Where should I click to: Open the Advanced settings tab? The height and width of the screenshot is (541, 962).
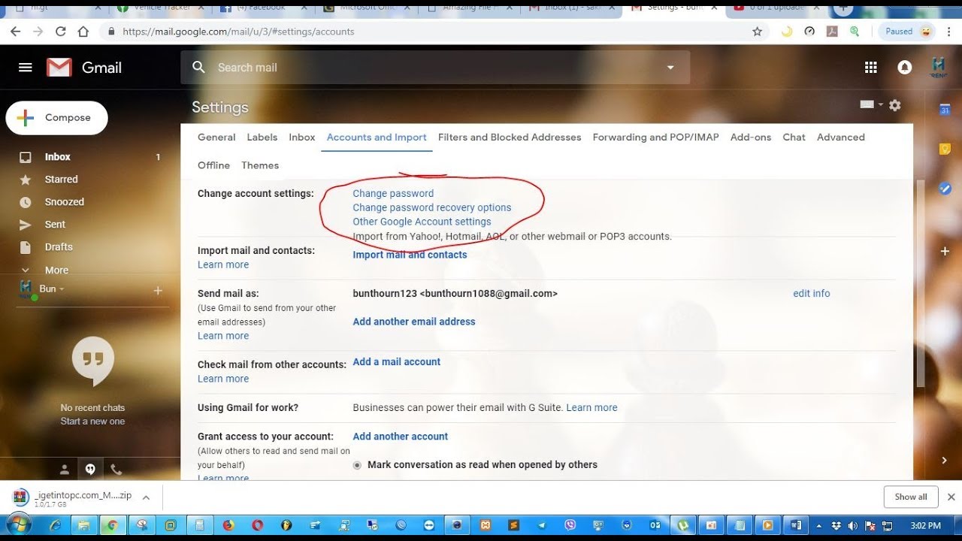[x=841, y=137]
